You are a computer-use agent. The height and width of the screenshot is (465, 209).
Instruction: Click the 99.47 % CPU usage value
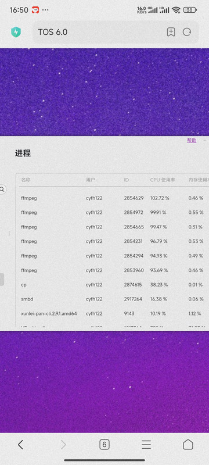click(x=158, y=227)
